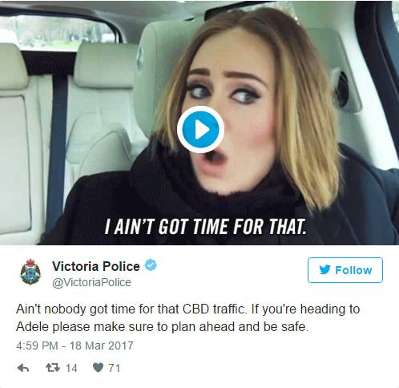Click the tweet text about CBD traffic
The height and width of the screenshot is (388, 399).
click(187, 318)
